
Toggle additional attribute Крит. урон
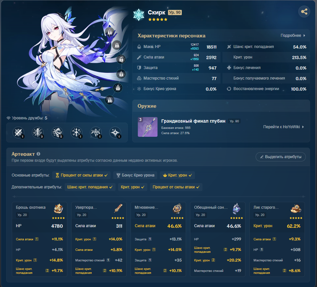coord(133,187)
